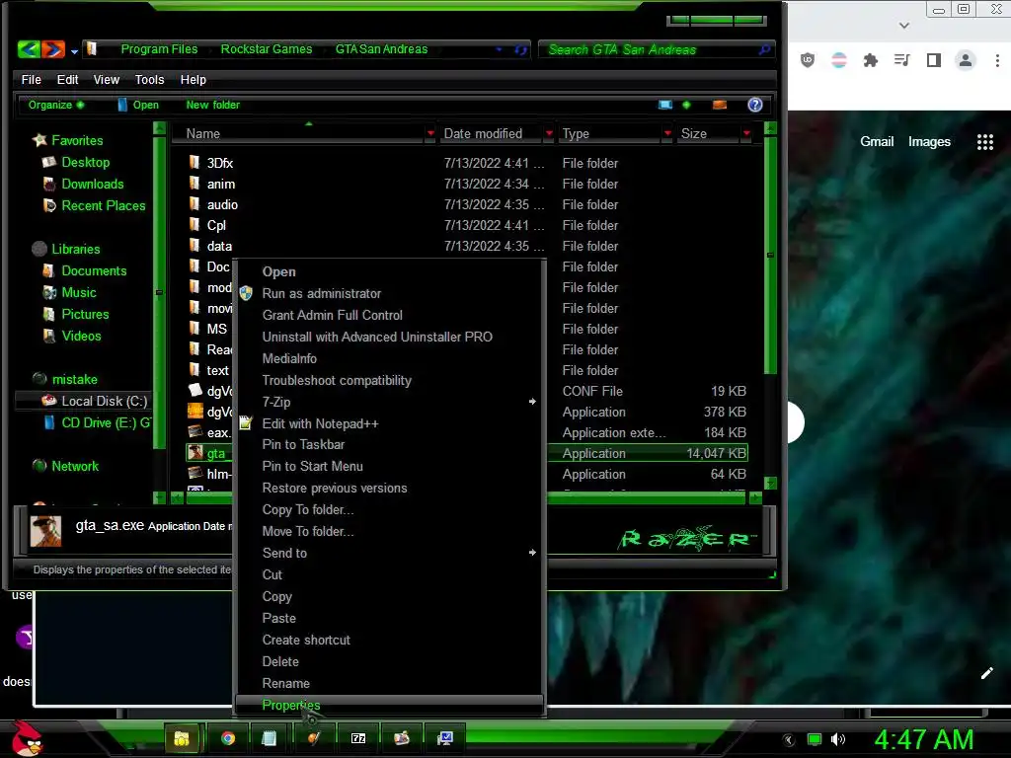Open the Date modified column filter dropdown
Screen dimensions: 1011x758
549,133
